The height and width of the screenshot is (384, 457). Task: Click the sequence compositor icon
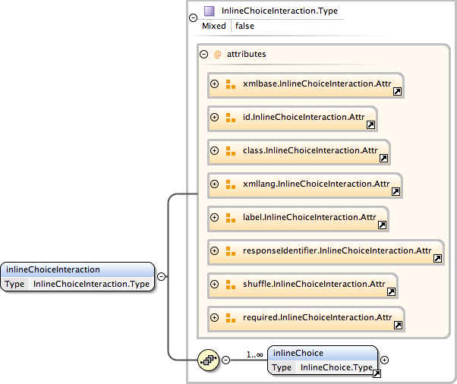[x=207, y=360]
